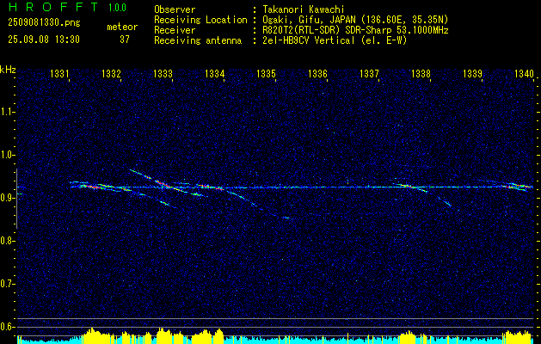
Task: Select the 0.6 frequency axis label
Action: click(x=6, y=327)
